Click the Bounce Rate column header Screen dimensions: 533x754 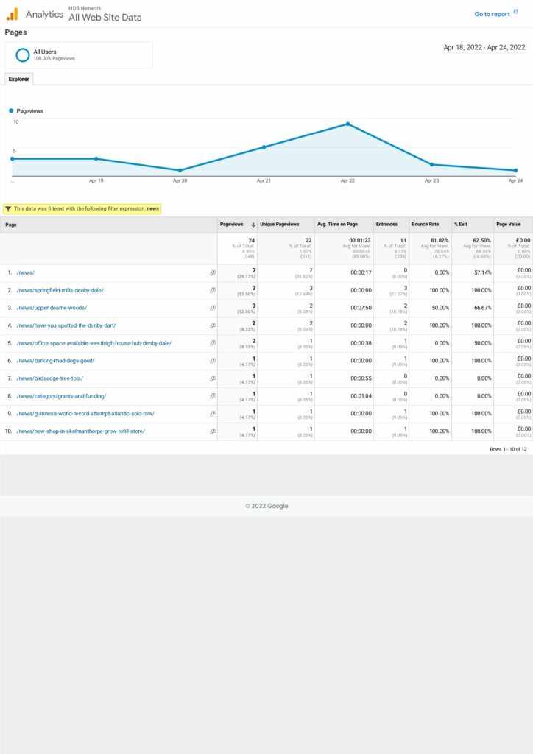click(425, 224)
